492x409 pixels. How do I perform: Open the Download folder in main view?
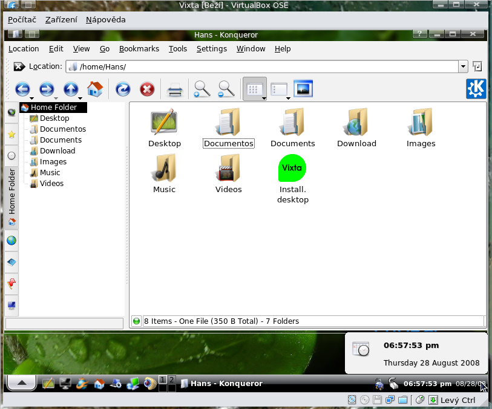(x=356, y=127)
